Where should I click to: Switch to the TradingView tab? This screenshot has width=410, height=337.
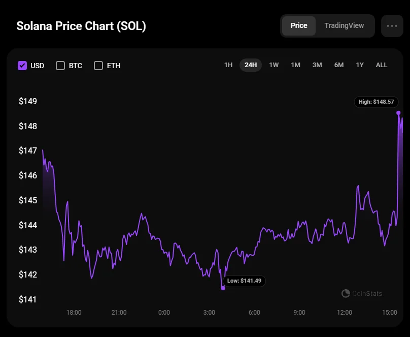(344, 25)
